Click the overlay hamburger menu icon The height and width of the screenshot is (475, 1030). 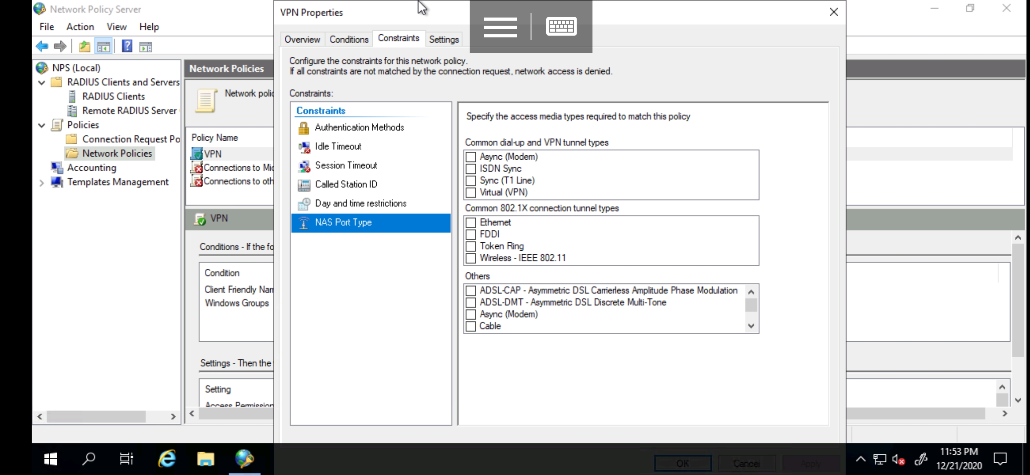click(x=500, y=27)
